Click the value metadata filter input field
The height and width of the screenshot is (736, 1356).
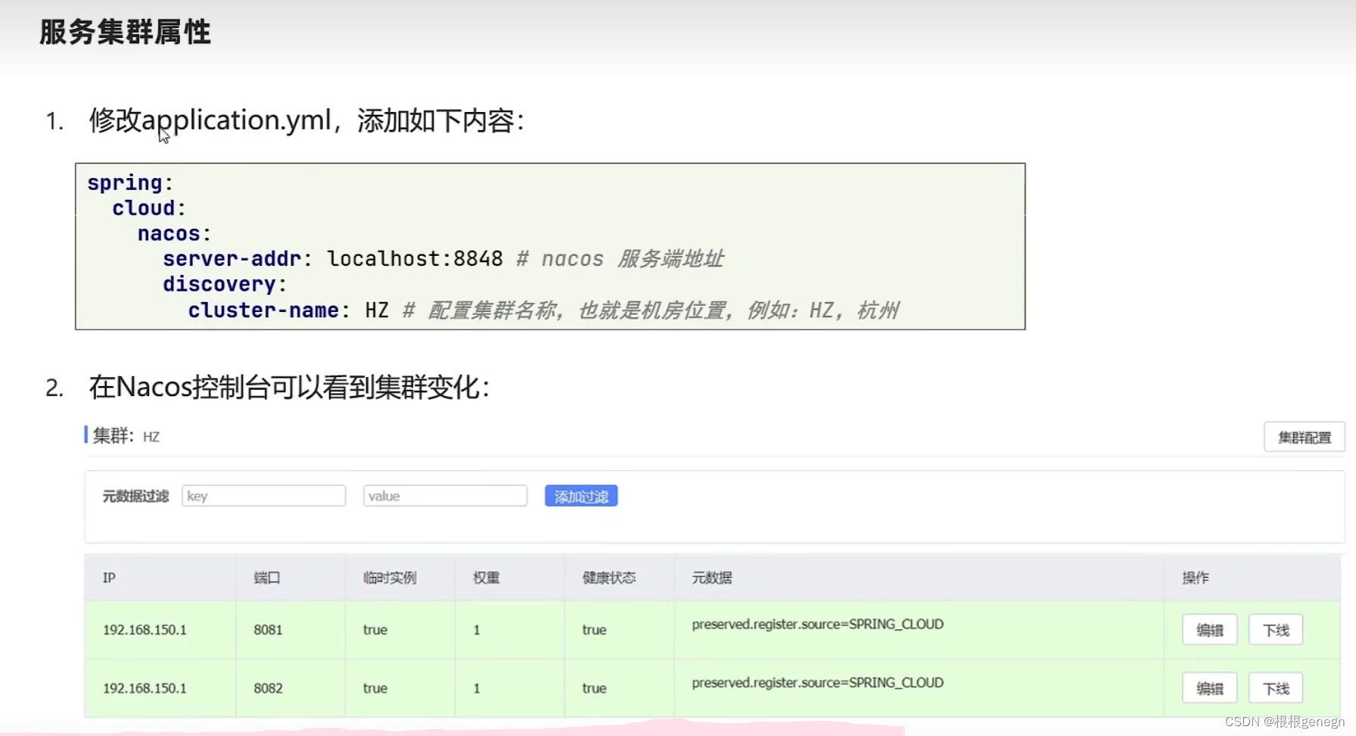pyautogui.click(x=445, y=495)
